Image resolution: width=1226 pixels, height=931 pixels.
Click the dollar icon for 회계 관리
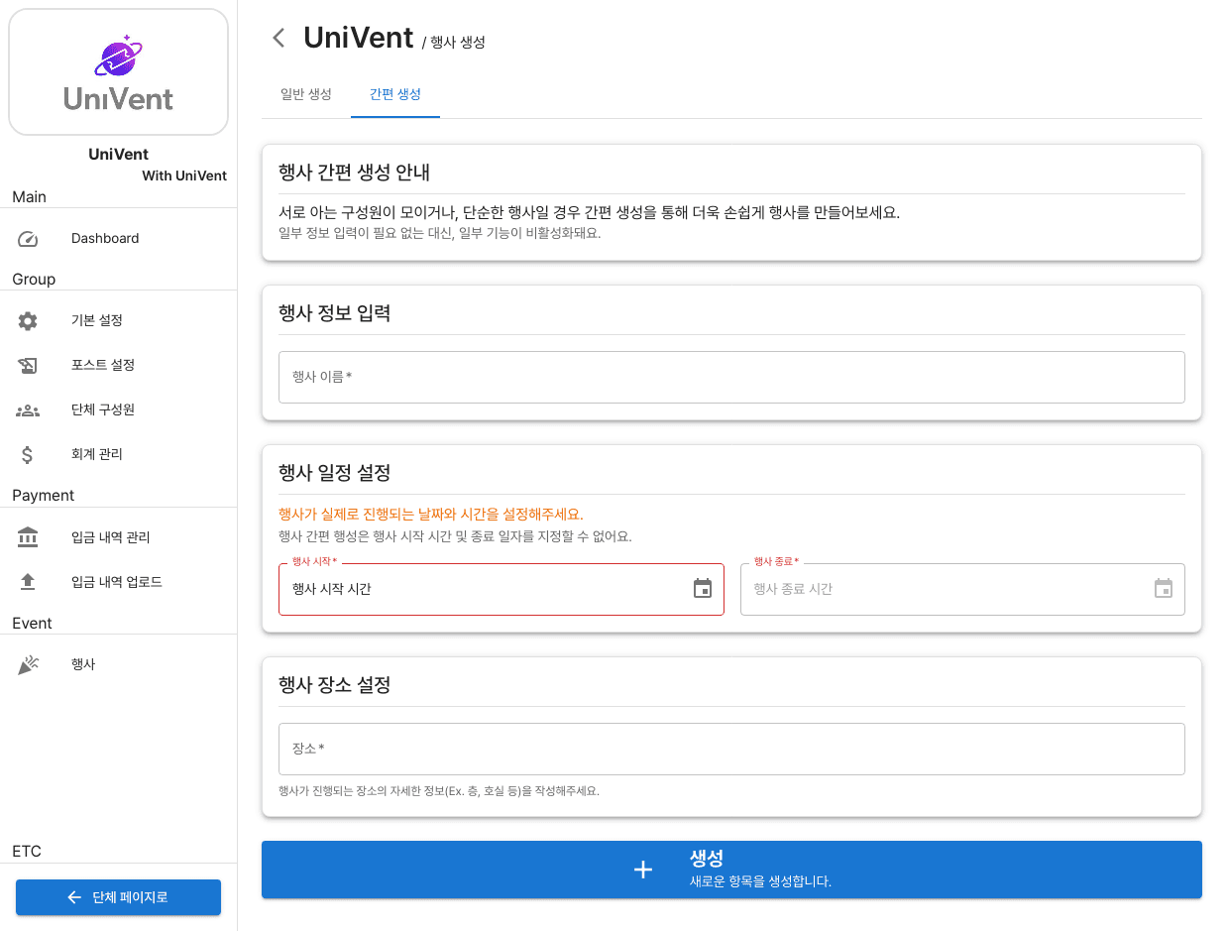coord(28,455)
